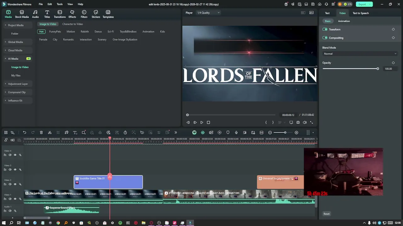Viewport: 403px width, 226px height.
Task: Add a marker with the shield icon
Action: pyautogui.click(x=228, y=132)
